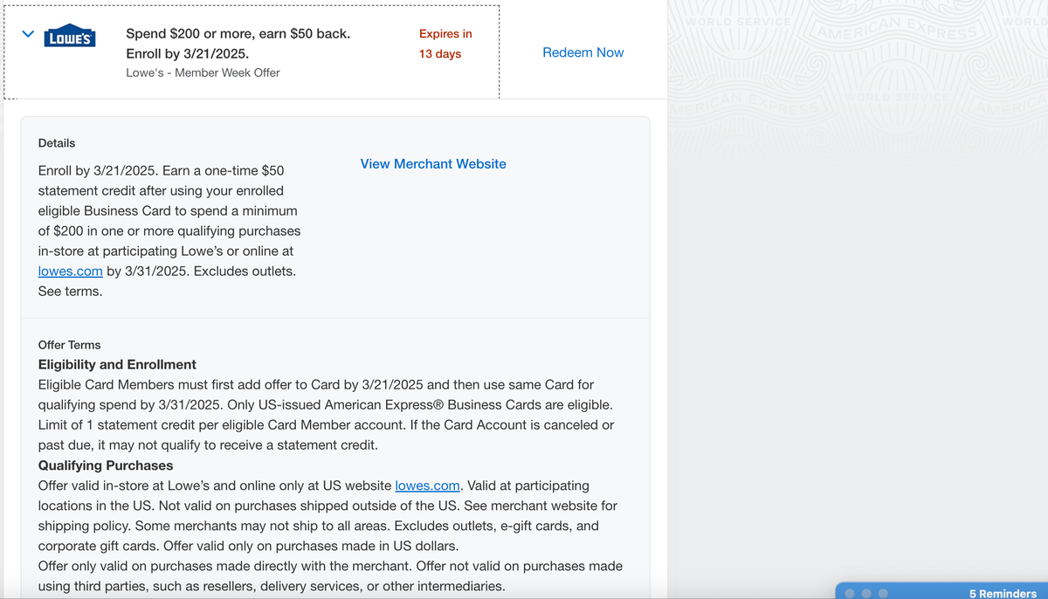Select the offer enrollment row as enrolled

[x=253, y=50]
